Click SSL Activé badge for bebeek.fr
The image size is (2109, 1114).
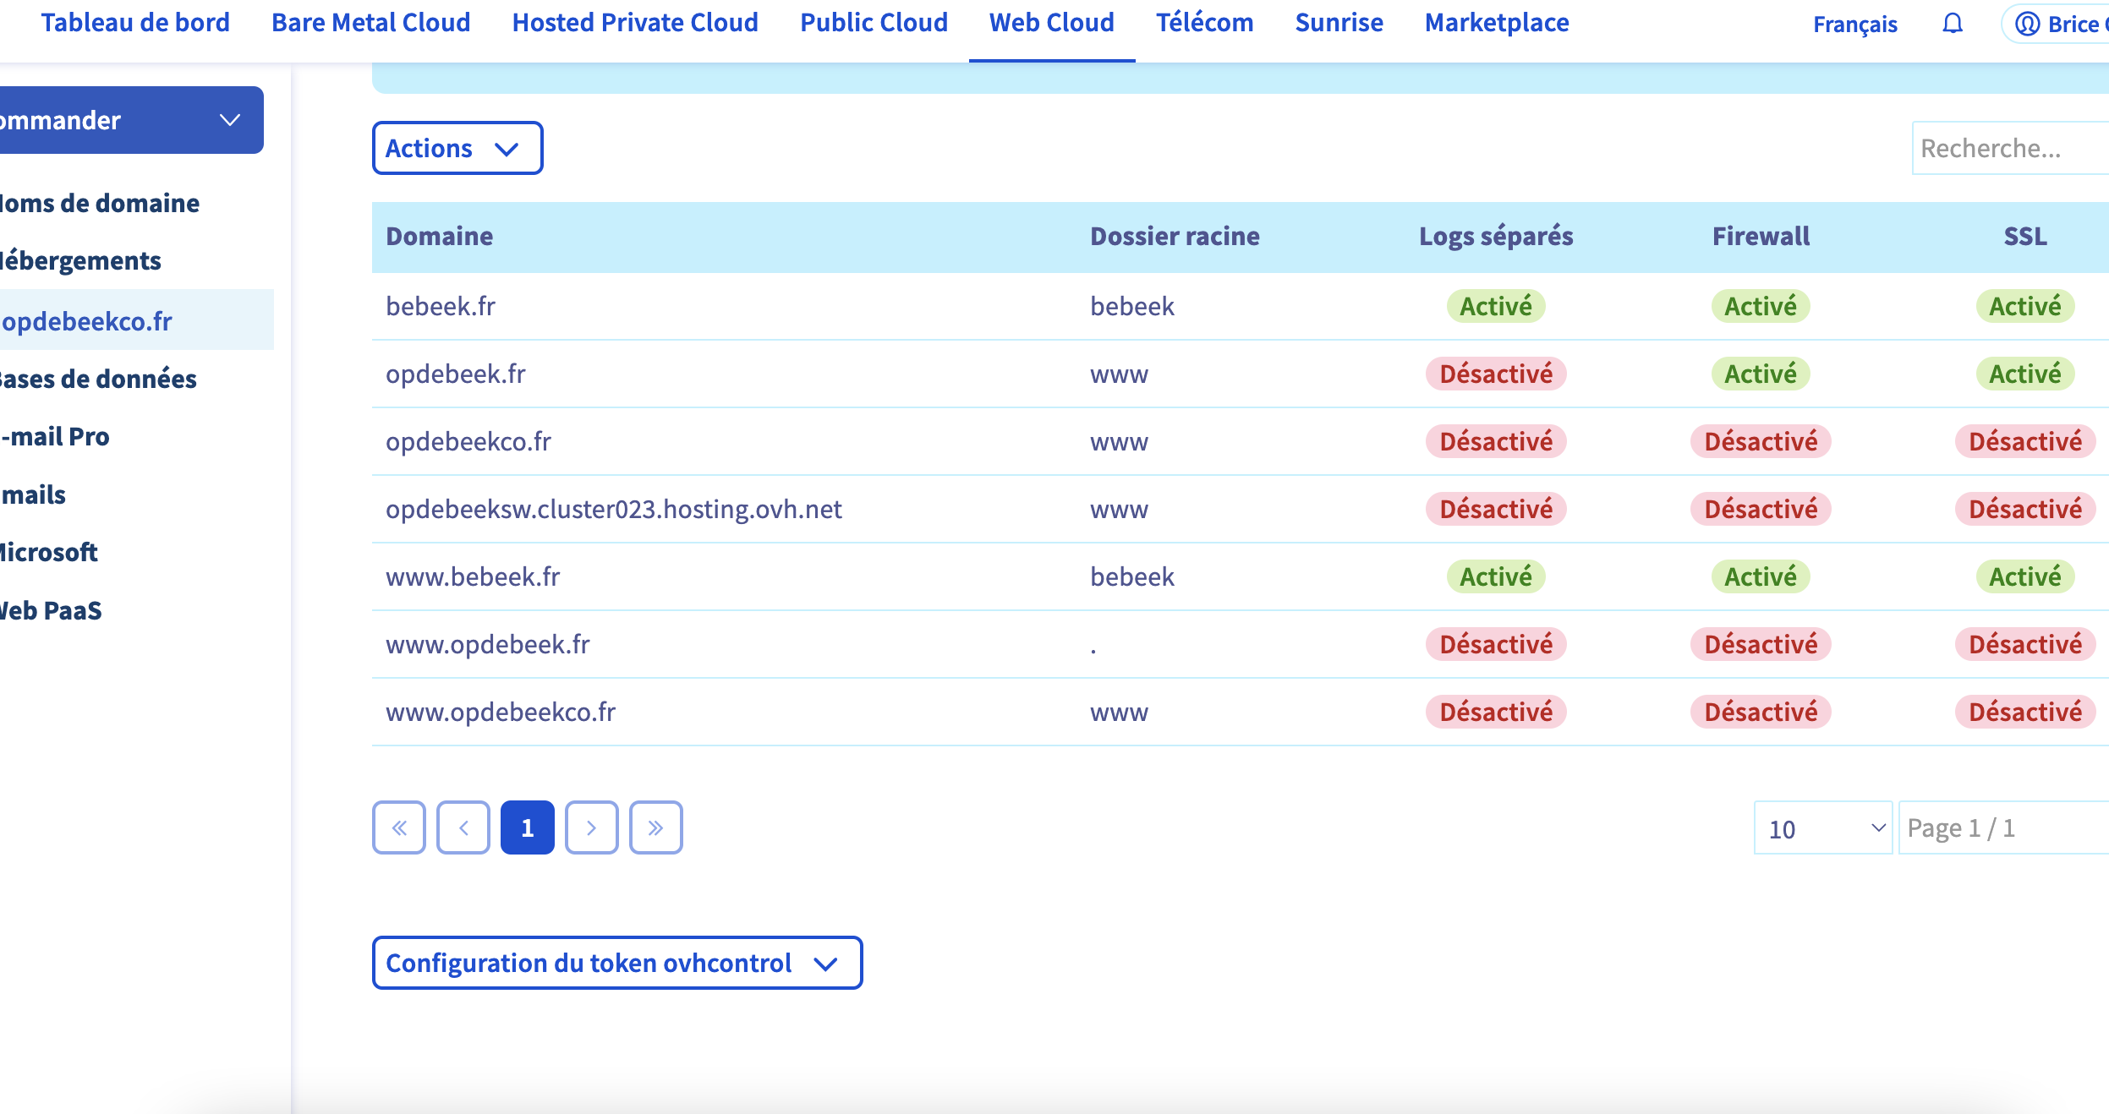(2024, 306)
